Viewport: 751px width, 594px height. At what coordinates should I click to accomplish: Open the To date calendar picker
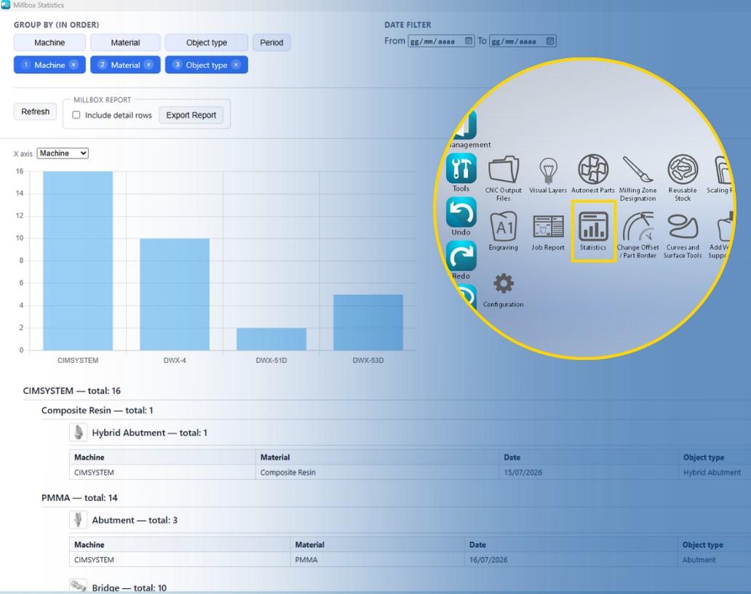point(550,41)
